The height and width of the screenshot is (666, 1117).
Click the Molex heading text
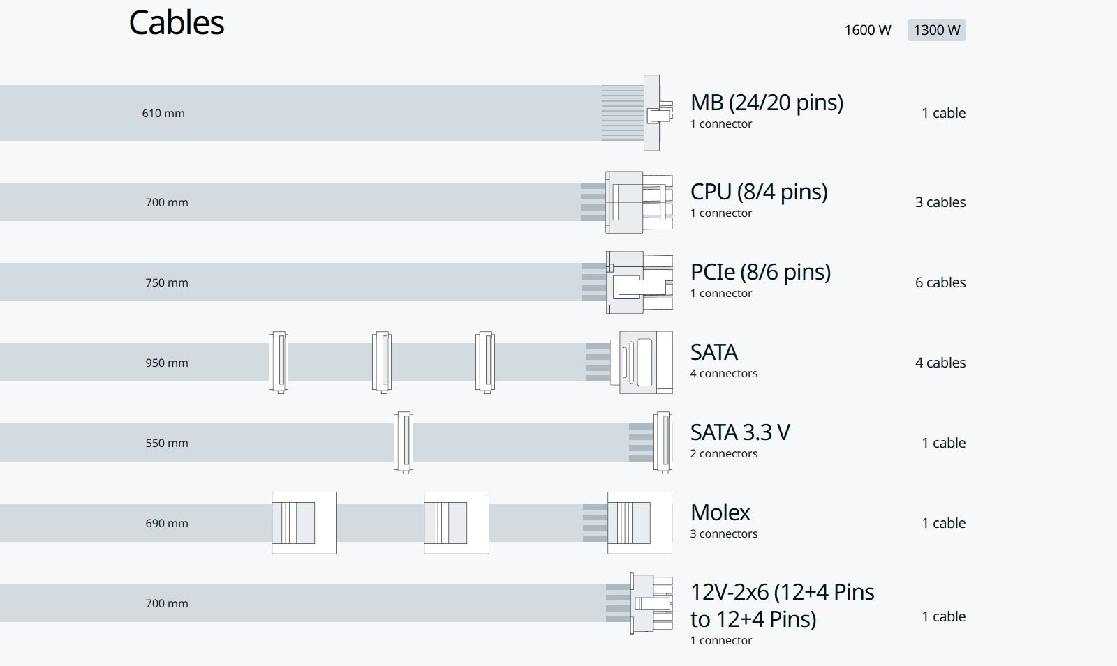(x=720, y=513)
